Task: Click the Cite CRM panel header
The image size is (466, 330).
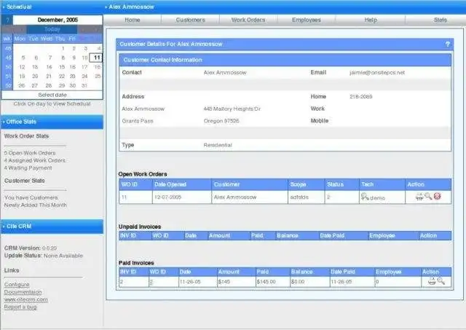Action: click(x=52, y=227)
